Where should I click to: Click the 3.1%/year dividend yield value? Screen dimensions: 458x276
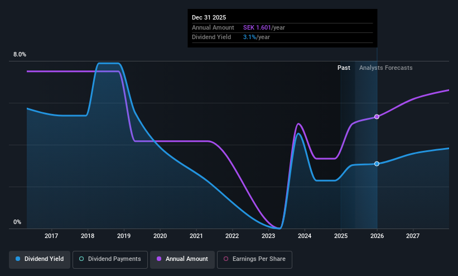tap(257, 37)
